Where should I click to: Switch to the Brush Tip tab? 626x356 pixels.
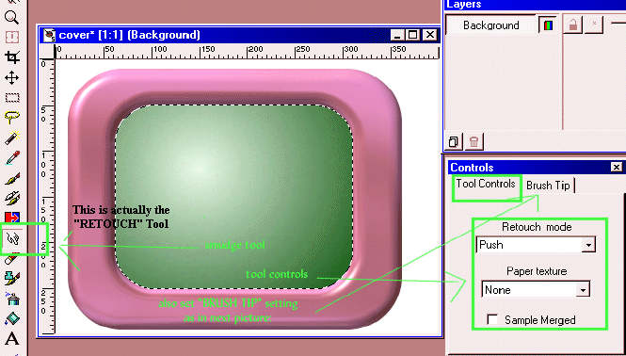coord(548,186)
